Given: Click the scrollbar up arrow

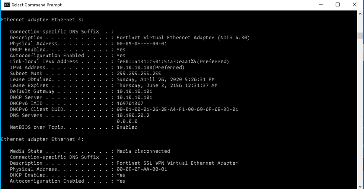Looking at the screenshot, I should pyautogui.click(x=360, y=14).
